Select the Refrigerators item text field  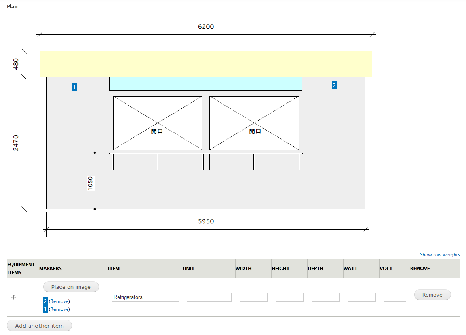pyautogui.click(x=145, y=297)
